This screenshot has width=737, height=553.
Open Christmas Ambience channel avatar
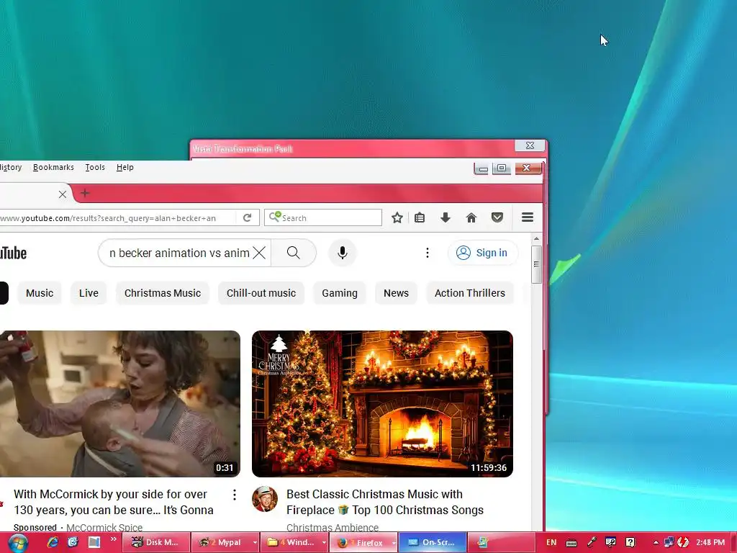coord(265,499)
